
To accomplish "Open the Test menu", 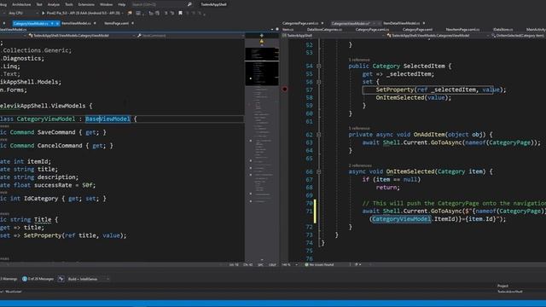I will point(39,4).
